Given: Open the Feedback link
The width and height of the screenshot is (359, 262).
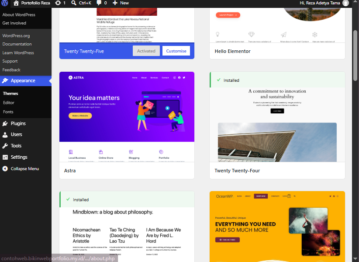Looking at the screenshot, I should click(11, 70).
